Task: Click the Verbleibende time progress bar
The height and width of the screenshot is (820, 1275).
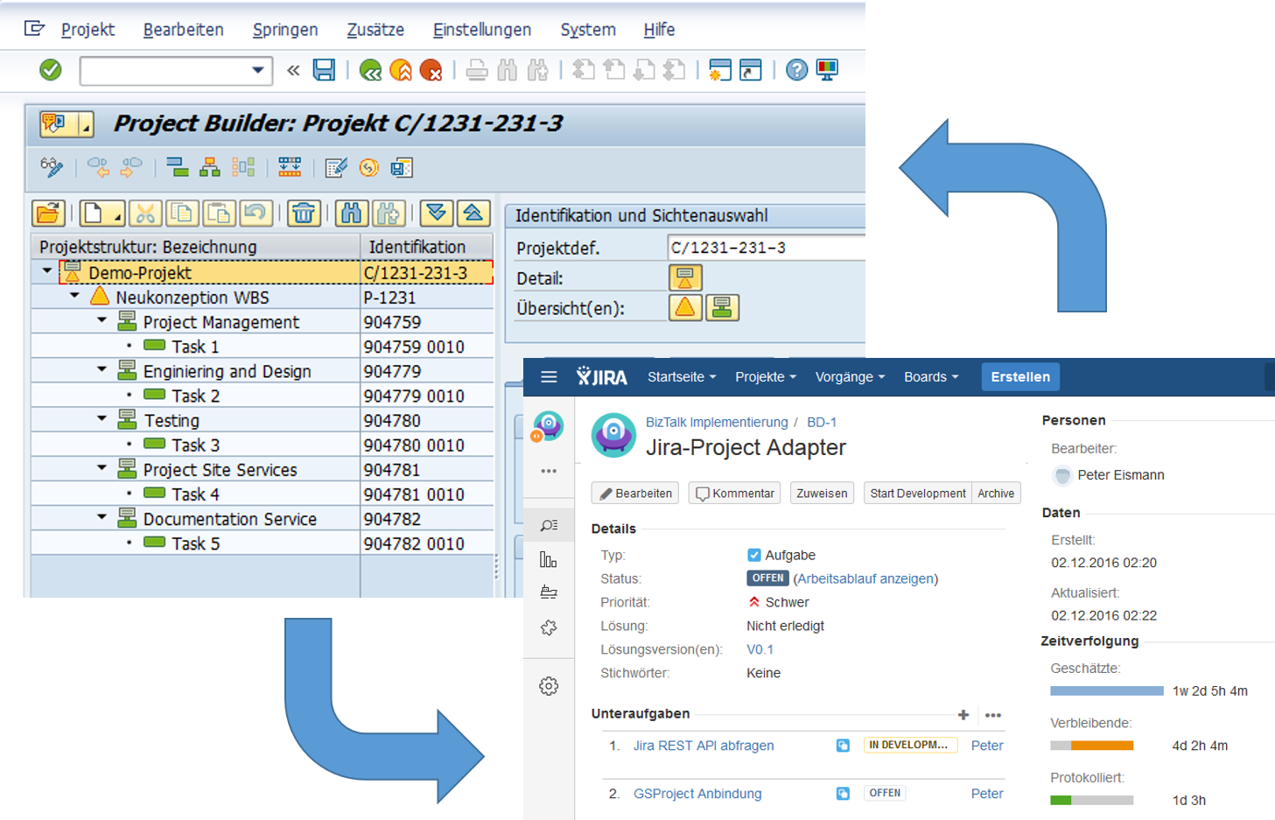Action: (1092, 746)
